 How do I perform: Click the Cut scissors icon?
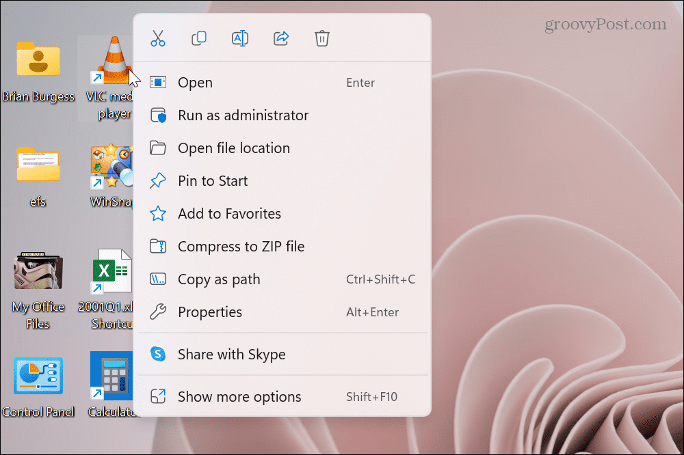point(158,38)
